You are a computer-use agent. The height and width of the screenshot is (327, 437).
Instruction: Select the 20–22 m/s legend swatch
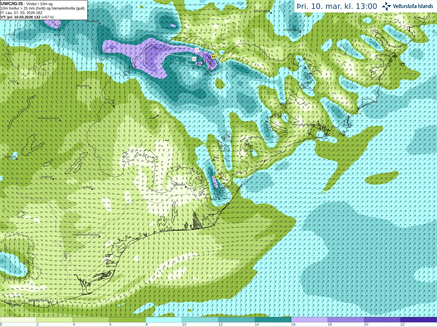tap(382, 320)
